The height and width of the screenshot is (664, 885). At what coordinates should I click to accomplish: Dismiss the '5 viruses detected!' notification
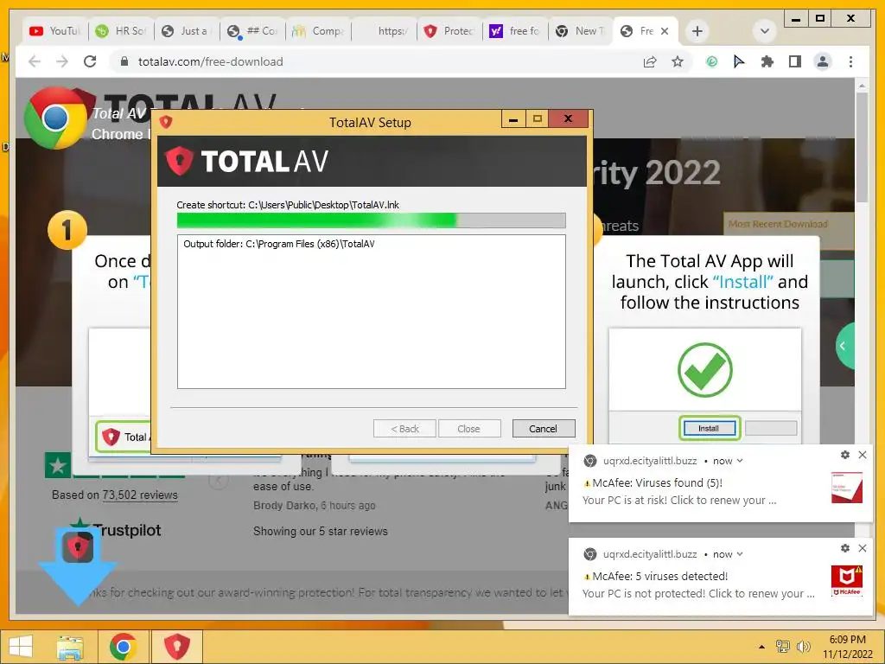863,548
